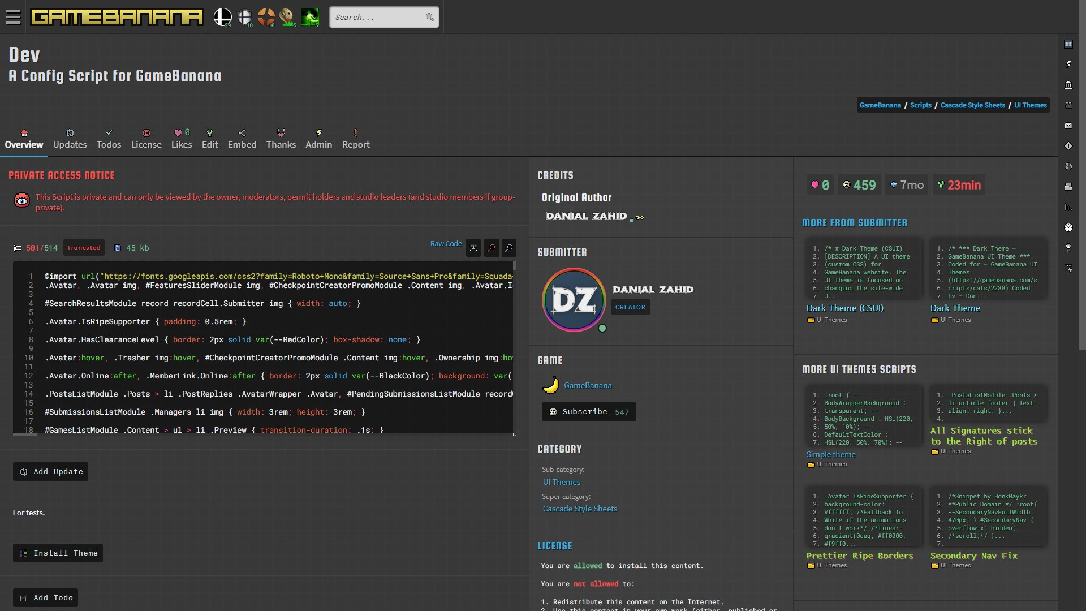Image resolution: width=1086 pixels, height=611 pixels.
Task: Switch to the Updates tab
Action: pos(70,138)
